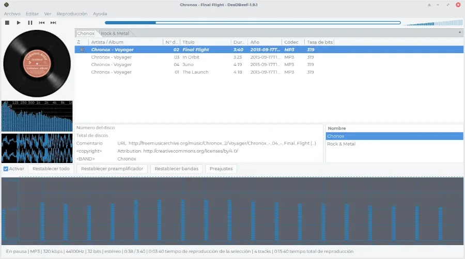Click the Número del disco property row
The image size is (465, 259).
pyautogui.click(x=199, y=127)
